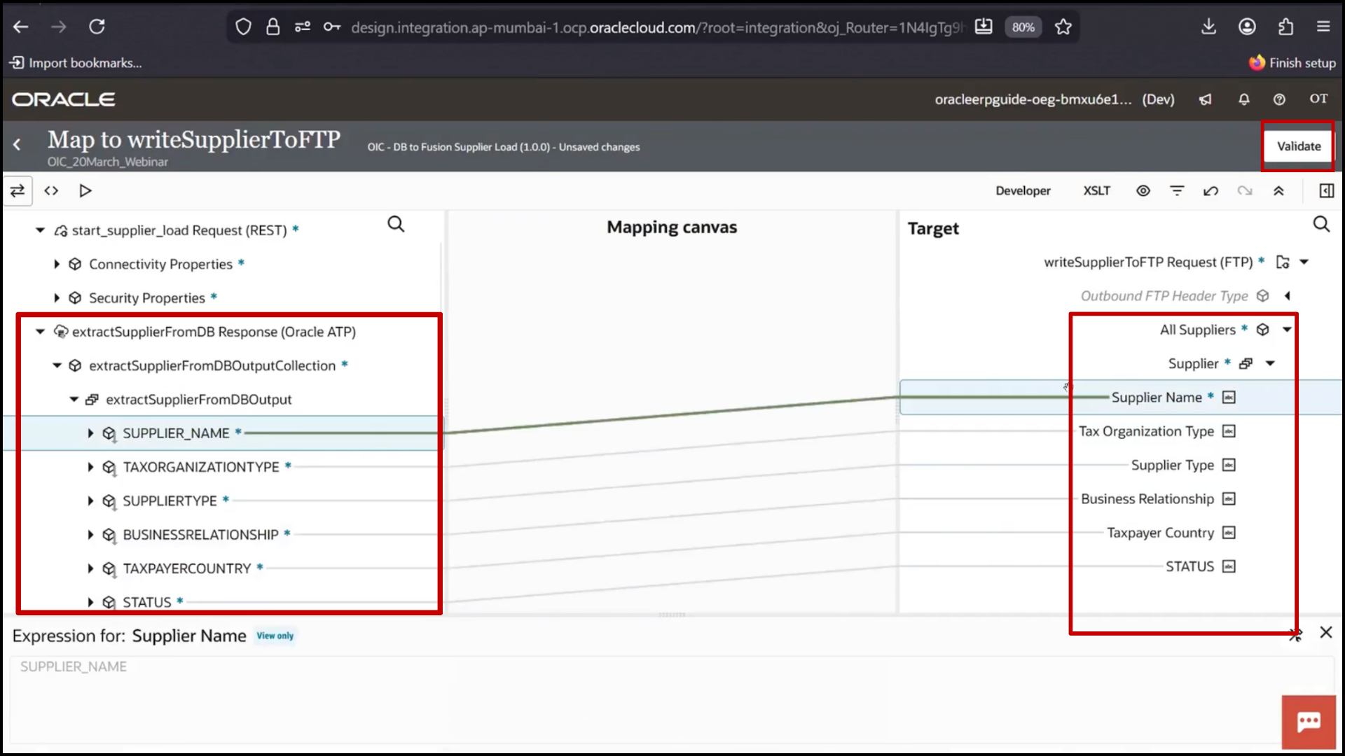Open announcements megaphone icon

(x=1205, y=99)
